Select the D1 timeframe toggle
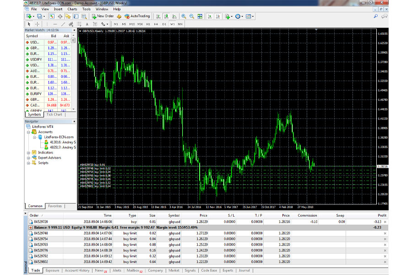Screen dimensions: 412x275 coord(164,24)
